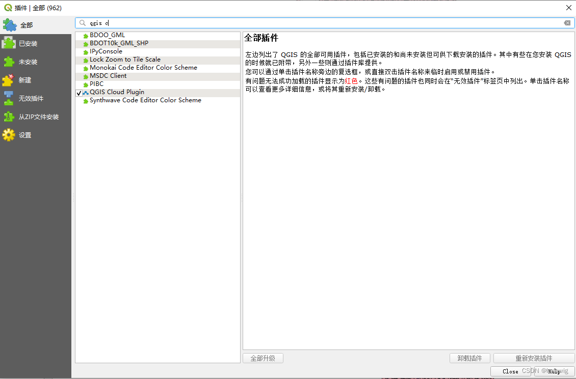576x379 pixels.
Task: Select BDOT10k_GML_SHP plugin entry
Action: (119, 43)
